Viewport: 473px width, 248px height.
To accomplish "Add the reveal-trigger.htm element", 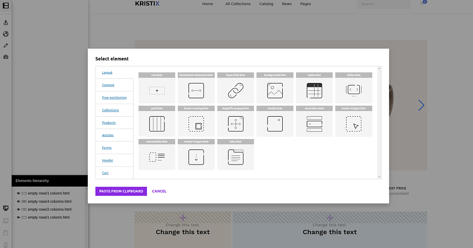I will [x=196, y=157].
